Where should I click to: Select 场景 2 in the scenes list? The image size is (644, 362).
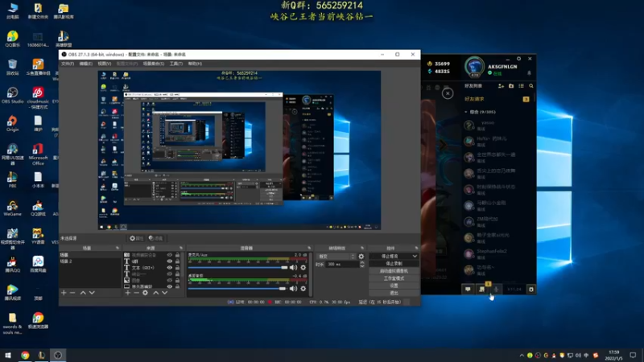point(90,261)
